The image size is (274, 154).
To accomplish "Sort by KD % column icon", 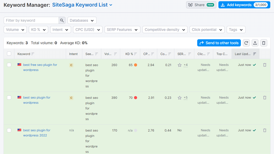I will pyautogui.click(x=135, y=54).
